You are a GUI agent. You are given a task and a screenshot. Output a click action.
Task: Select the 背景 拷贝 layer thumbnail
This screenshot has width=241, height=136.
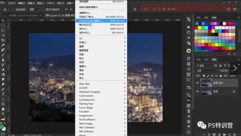(206, 83)
